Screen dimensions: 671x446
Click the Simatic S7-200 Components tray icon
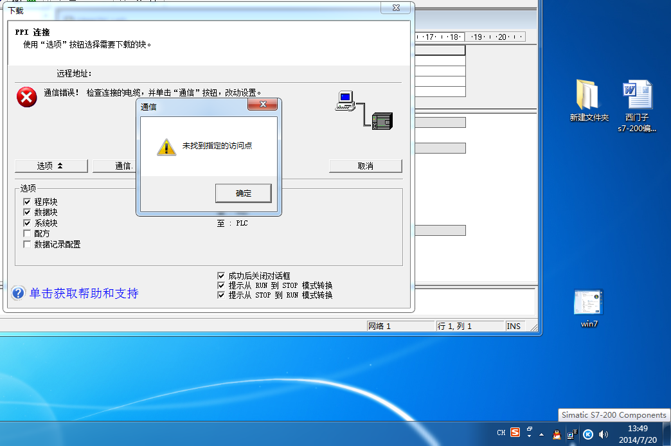click(x=572, y=433)
